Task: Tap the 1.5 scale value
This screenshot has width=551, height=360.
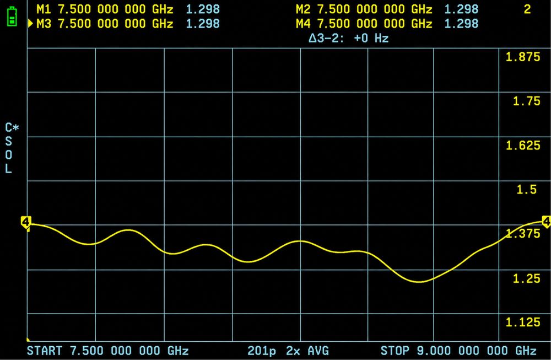Action: (x=526, y=190)
